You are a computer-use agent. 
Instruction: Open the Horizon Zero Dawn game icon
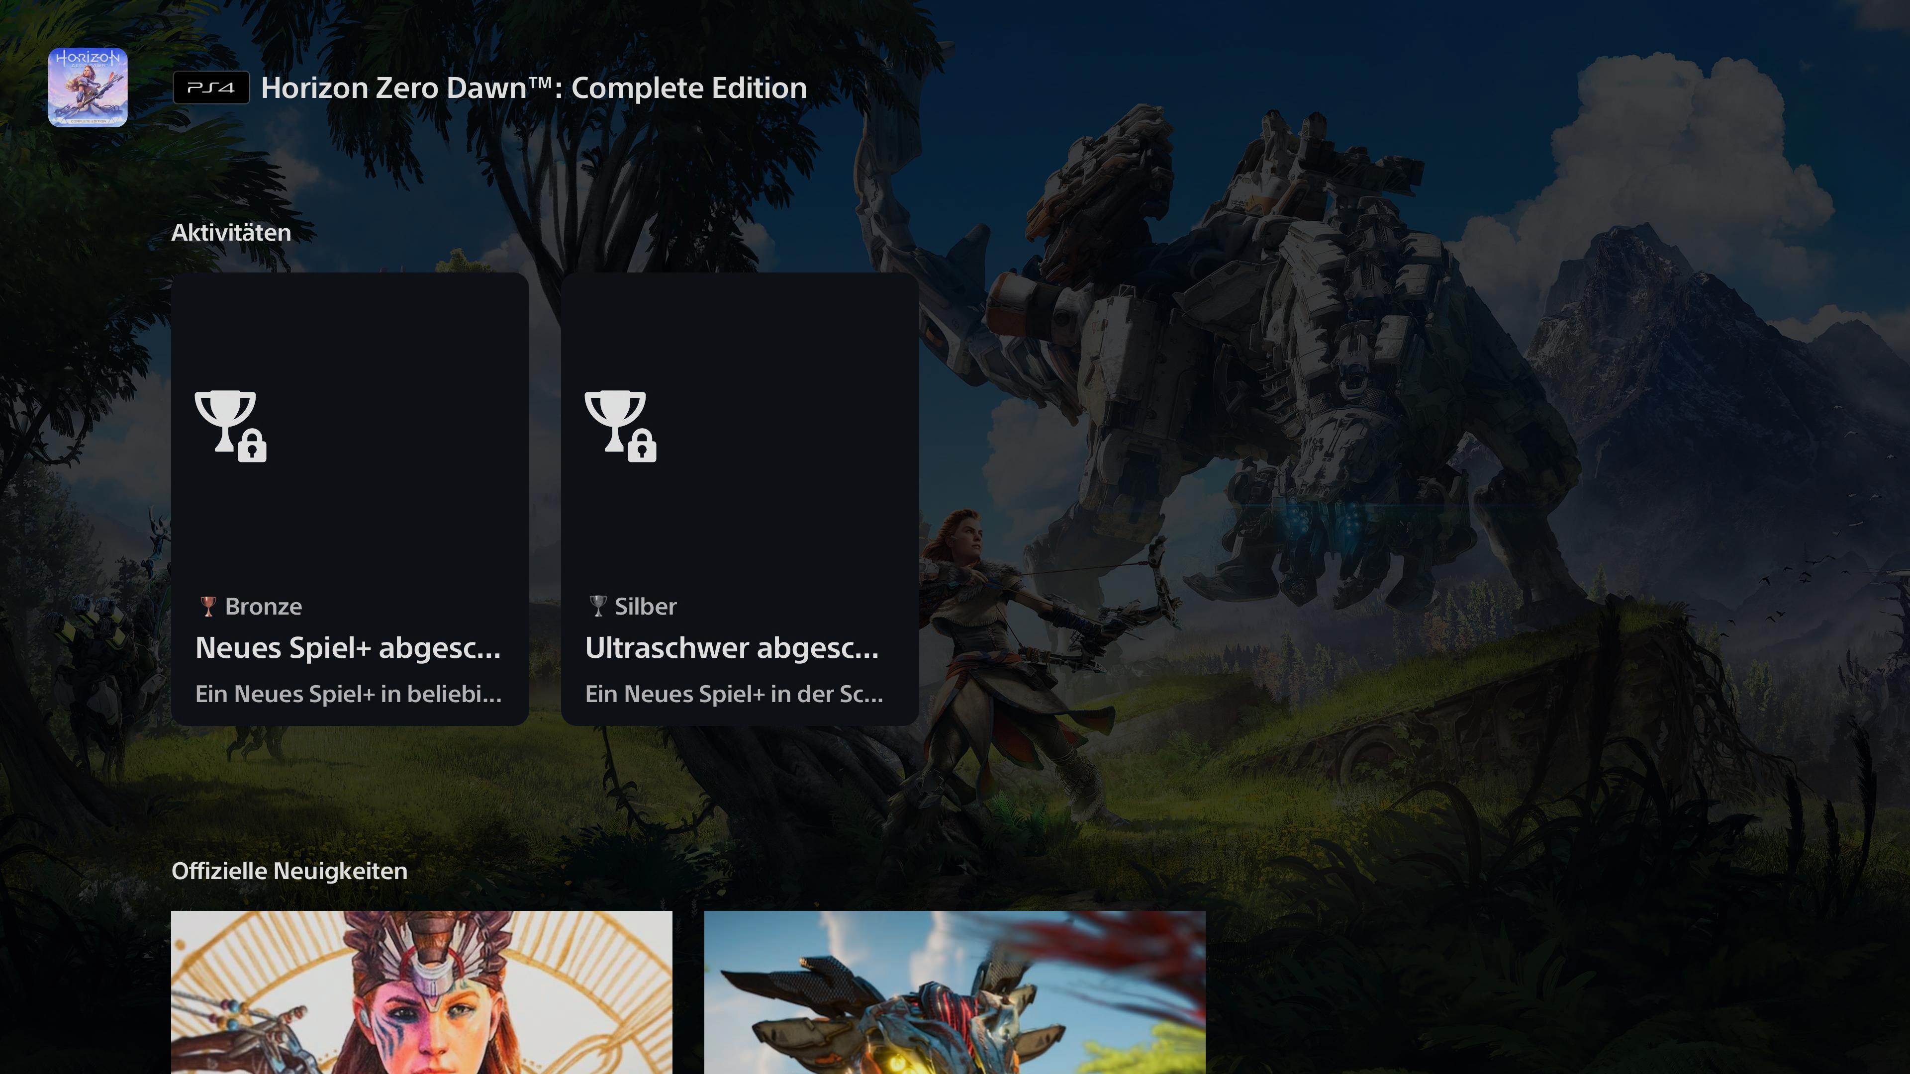pos(88,88)
